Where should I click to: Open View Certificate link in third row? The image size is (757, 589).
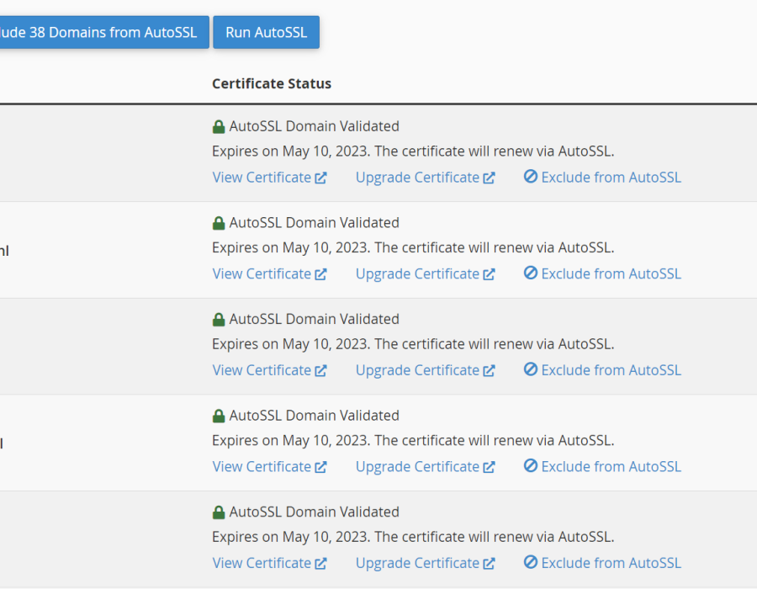(x=269, y=370)
